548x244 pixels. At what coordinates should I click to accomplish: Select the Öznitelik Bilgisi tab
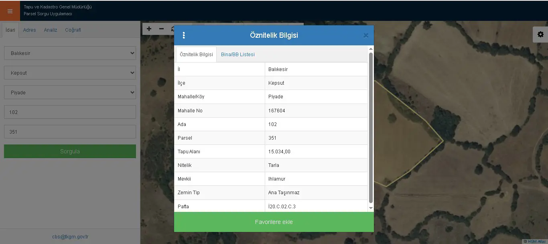click(x=196, y=55)
